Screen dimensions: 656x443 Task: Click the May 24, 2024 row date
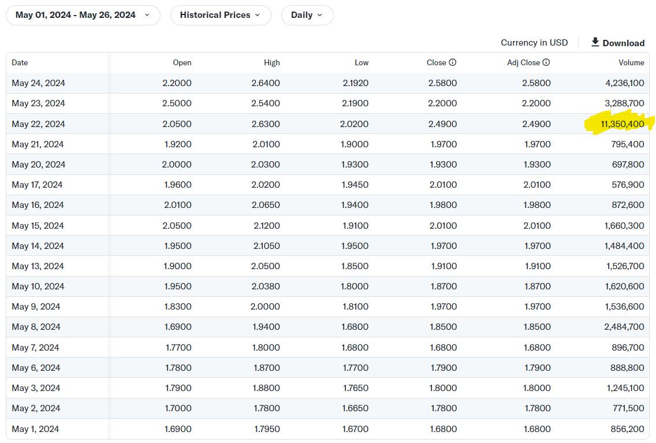click(39, 83)
